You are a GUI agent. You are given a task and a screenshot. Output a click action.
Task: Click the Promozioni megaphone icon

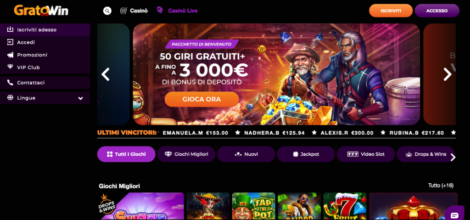[10, 55]
